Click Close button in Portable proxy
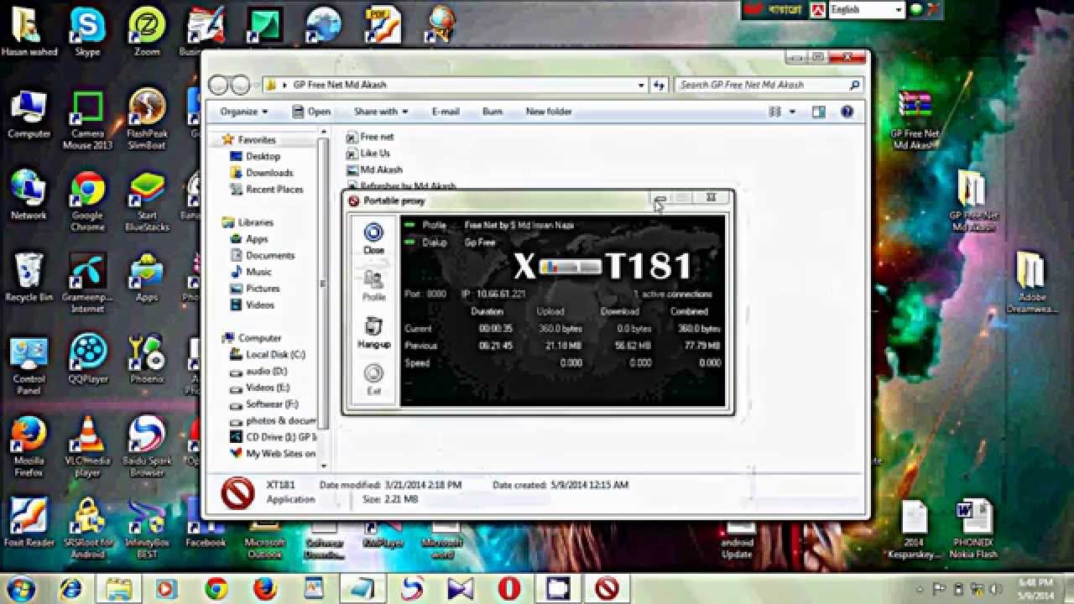Viewport: 1074px width, 604px height. click(x=373, y=238)
